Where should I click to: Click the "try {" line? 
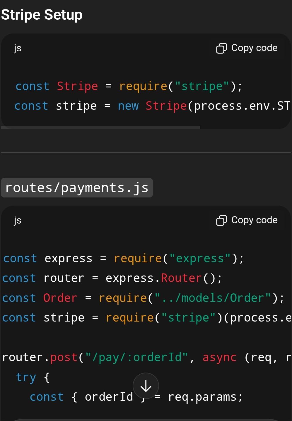pyautogui.click(x=33, y=377)
